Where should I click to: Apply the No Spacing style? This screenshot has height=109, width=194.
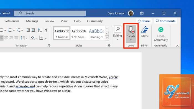[x=79, y=33]
